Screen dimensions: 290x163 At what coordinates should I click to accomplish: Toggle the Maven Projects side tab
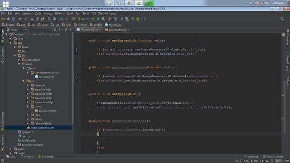[288, 61]
